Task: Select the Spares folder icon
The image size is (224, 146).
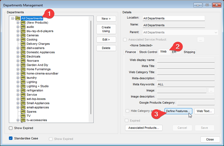Action: pyautogui.click(x=23, y=112)
